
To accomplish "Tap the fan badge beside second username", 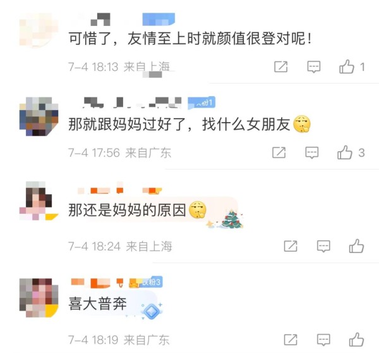I will (x=202, y=102).
